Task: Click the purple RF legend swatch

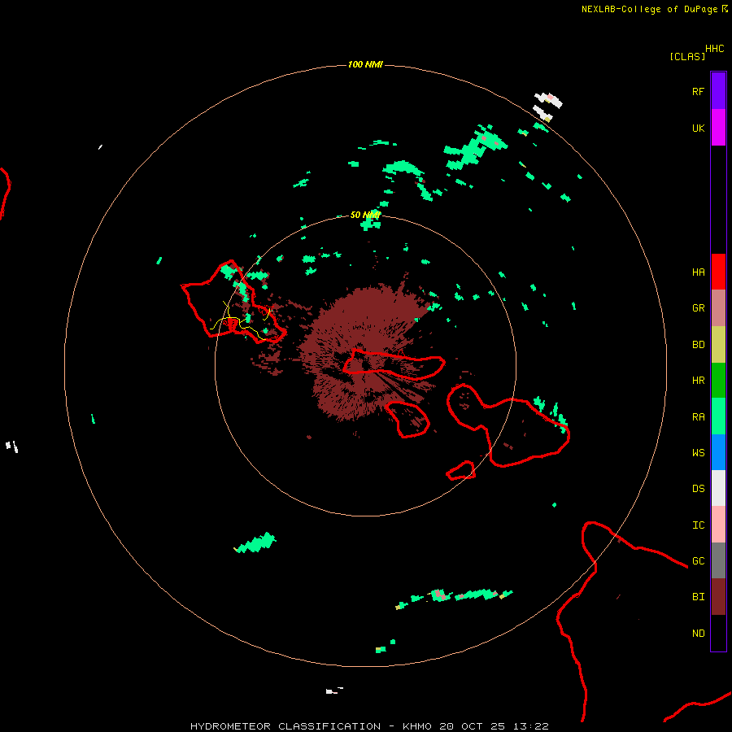Action: pos(718,91)
